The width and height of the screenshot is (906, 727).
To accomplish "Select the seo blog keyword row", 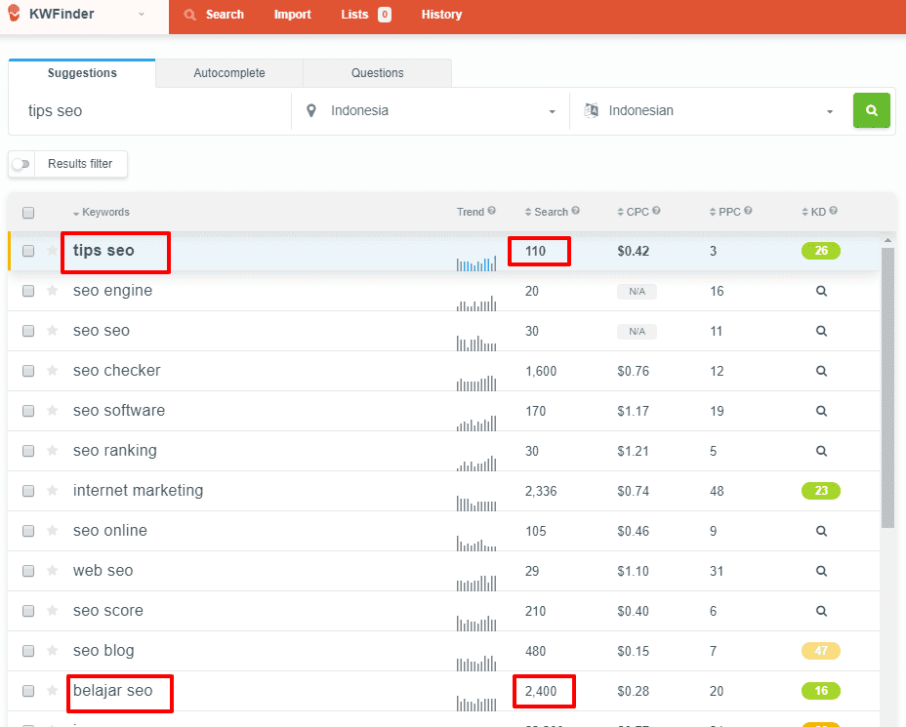I will 103,651.
